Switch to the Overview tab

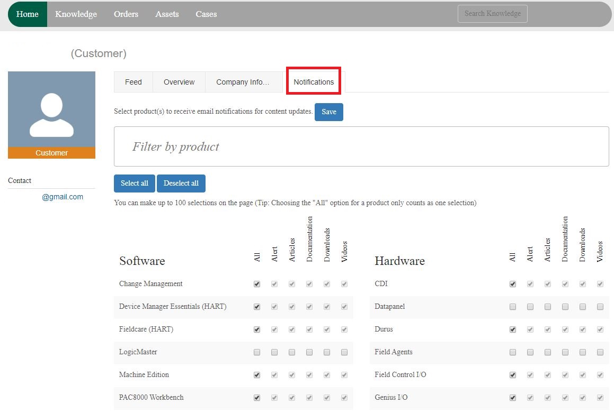[179, 82]
